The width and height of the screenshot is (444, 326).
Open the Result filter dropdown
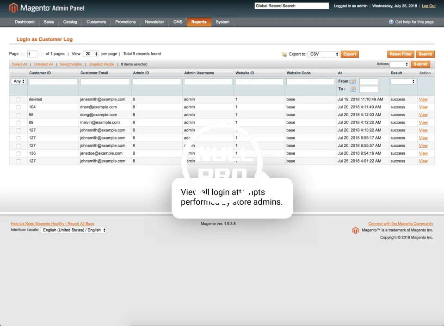point(403,81)
